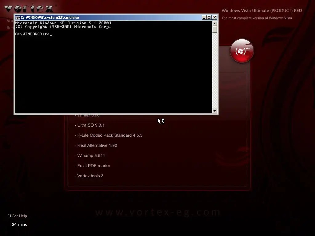Maximize the cmd.exe window
The width and height of the screenshot is (315, 236).
pyautogui.click(x=209, y=18)
